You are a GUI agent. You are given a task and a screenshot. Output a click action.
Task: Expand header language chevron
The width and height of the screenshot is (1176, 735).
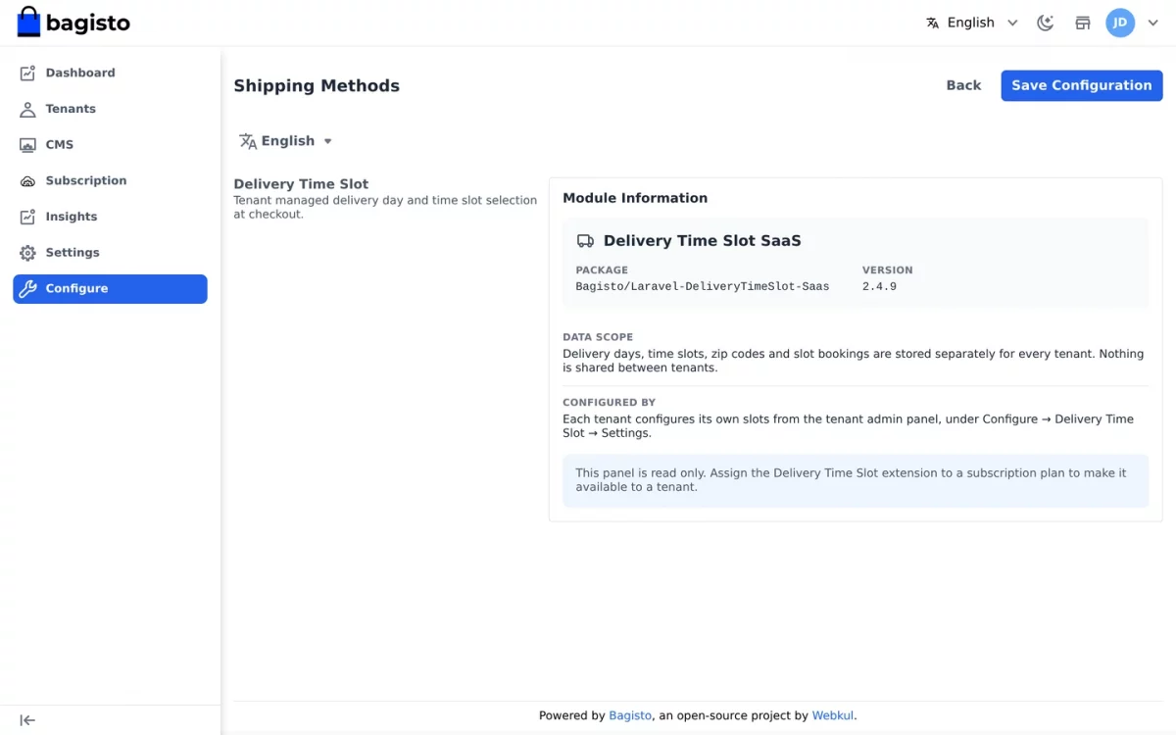click(1012, 23)
